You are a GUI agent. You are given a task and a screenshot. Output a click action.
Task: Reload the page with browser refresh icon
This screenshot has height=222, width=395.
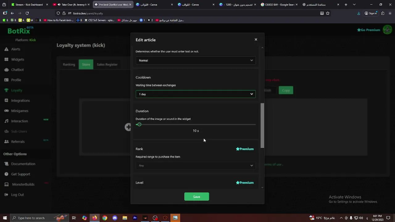(x=27, y=13)
